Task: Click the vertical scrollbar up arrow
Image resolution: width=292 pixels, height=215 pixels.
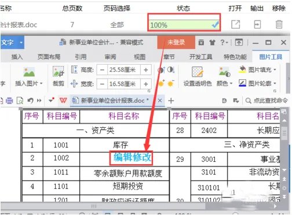Action: coord(284,121)
